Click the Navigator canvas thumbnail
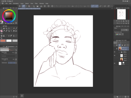This screenshot has height=98, width=131. coord(121,14)
